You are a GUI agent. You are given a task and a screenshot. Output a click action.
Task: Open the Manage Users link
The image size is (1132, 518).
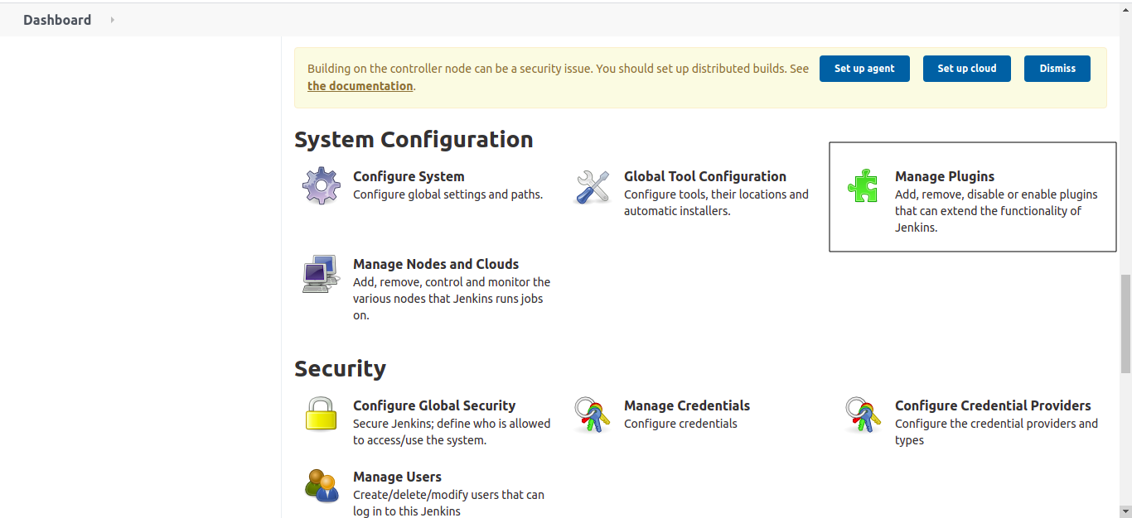coord(397,477)
